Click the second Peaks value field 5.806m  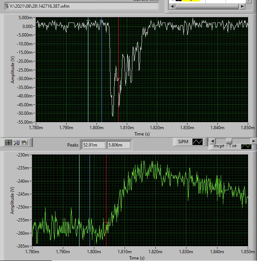[118, 145]
